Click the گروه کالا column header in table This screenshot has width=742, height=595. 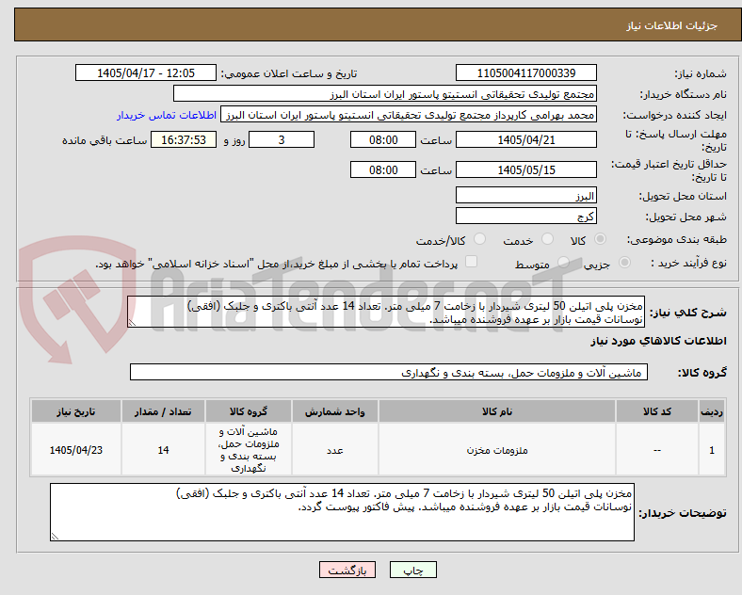click(249, 411)
